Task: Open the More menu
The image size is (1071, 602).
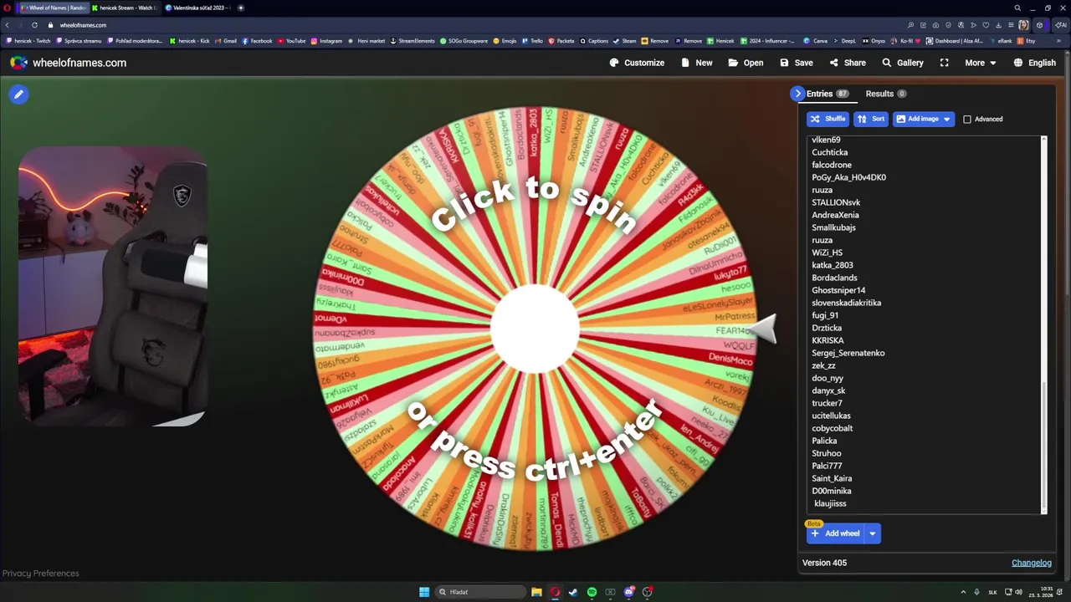Action: tap(980, 63)
